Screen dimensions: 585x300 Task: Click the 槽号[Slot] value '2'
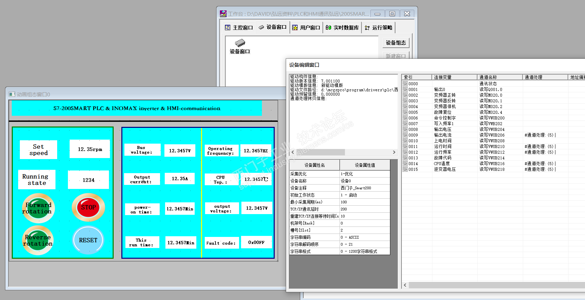point(365,230)
